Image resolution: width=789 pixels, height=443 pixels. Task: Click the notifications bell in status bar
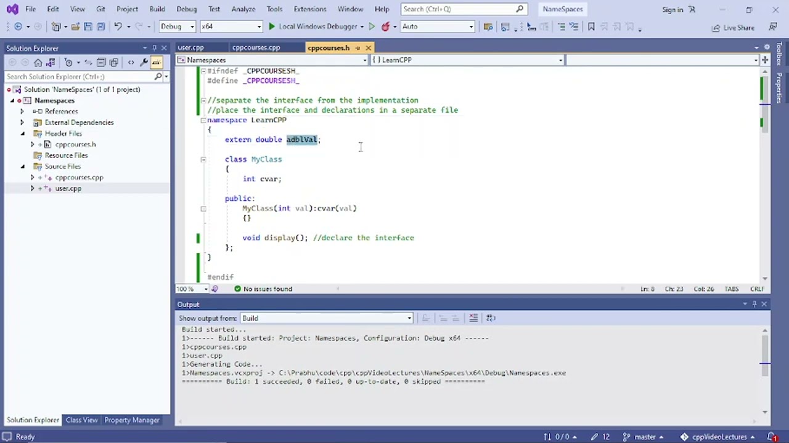(771, 437)
